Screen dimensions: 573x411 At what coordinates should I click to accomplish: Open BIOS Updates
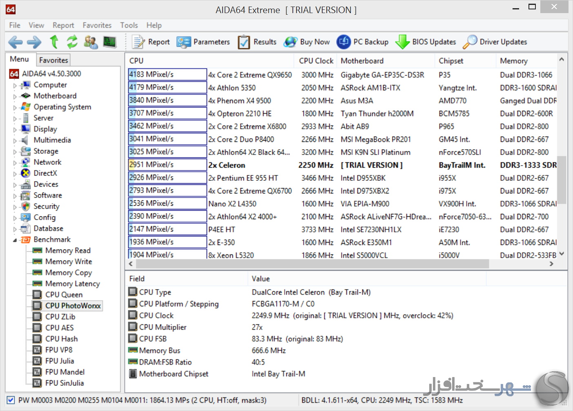pos(426,42)
